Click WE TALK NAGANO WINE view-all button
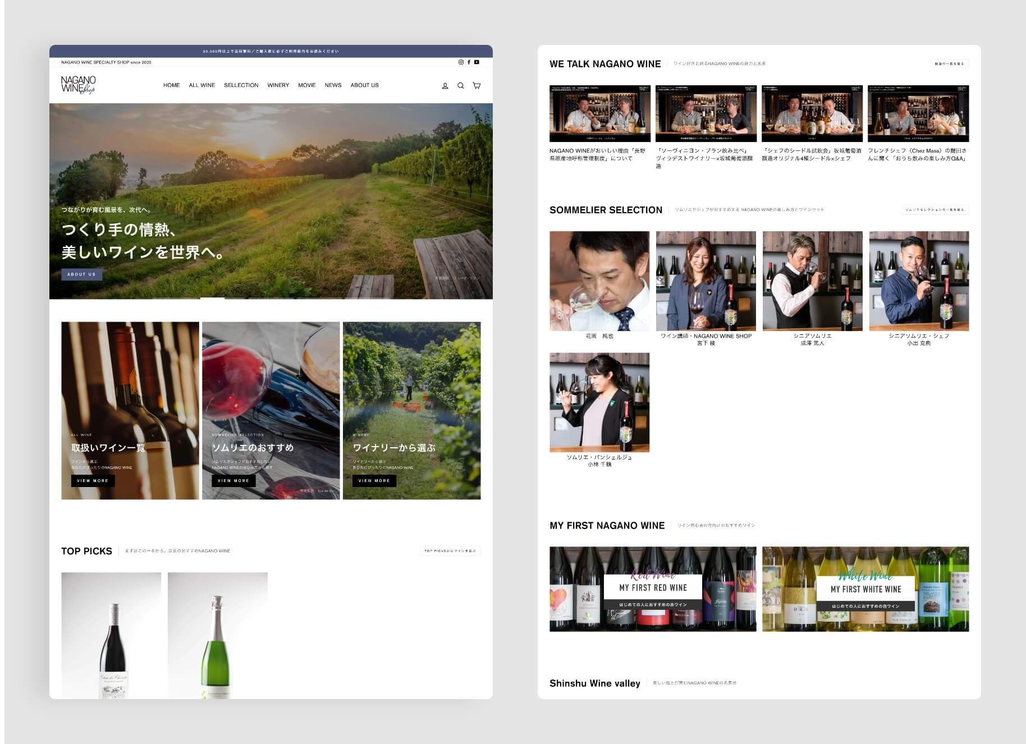Viewport: 1026px width, 744px height. 949,64
